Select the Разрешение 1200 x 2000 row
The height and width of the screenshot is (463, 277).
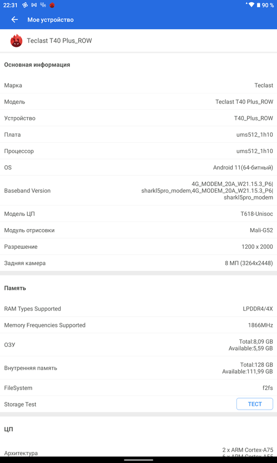point(138,247)
